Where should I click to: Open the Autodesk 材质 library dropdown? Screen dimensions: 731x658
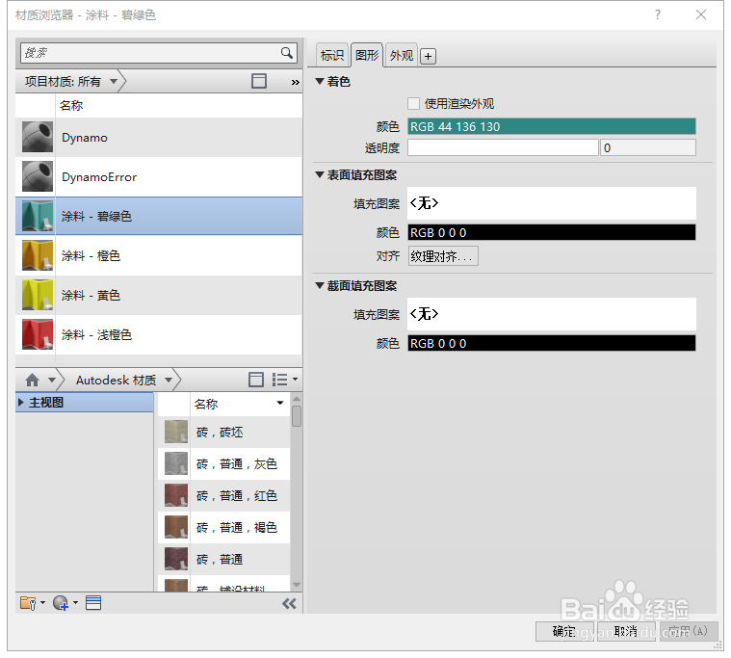pyautogui.click(x=169, y=381)
